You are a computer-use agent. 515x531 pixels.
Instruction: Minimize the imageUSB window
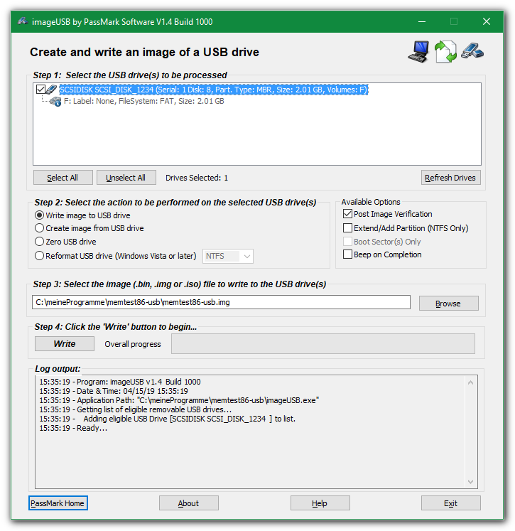tap(422, 21)
